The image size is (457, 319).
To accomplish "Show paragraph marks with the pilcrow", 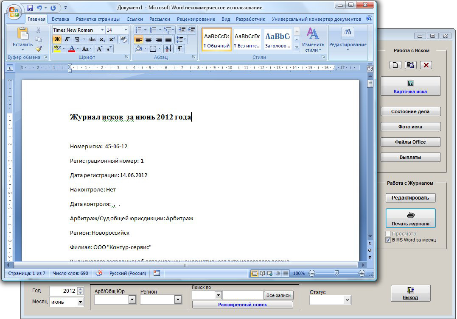I will pyautogui.click(x=180, y=49).
